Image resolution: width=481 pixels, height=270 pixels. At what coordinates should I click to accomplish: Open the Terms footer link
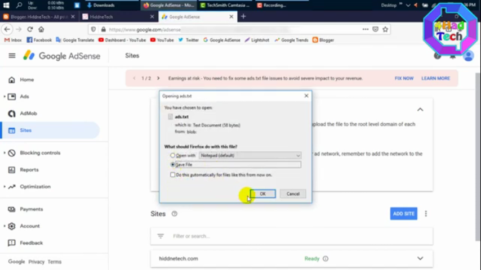point(55,262)
